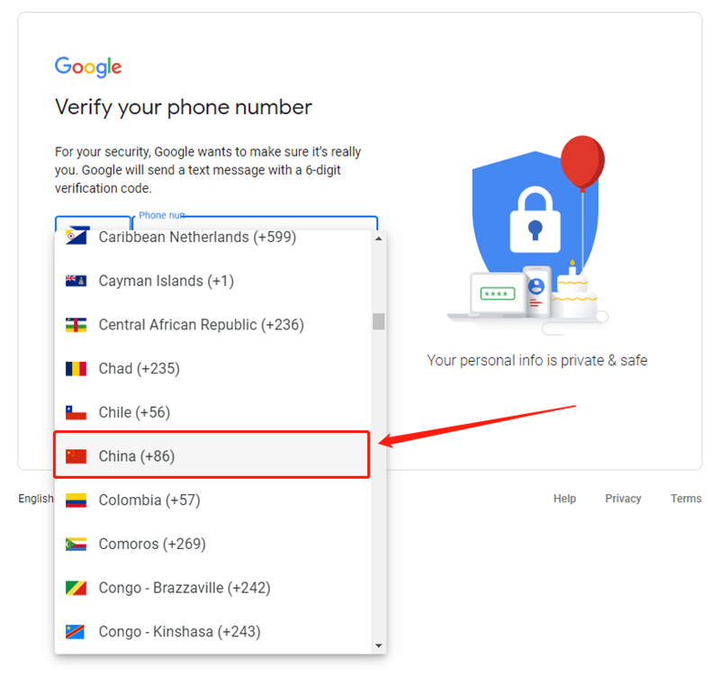Image resolution: width=720 pixels, height=676 pixels.
Task: Click the Central African Republic flag
Action: tap(76, 325)
